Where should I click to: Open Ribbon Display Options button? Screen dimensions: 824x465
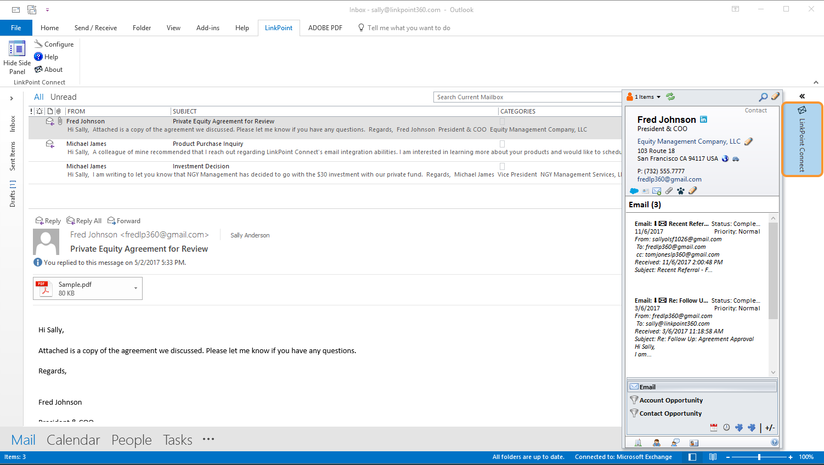click(735, 9)
